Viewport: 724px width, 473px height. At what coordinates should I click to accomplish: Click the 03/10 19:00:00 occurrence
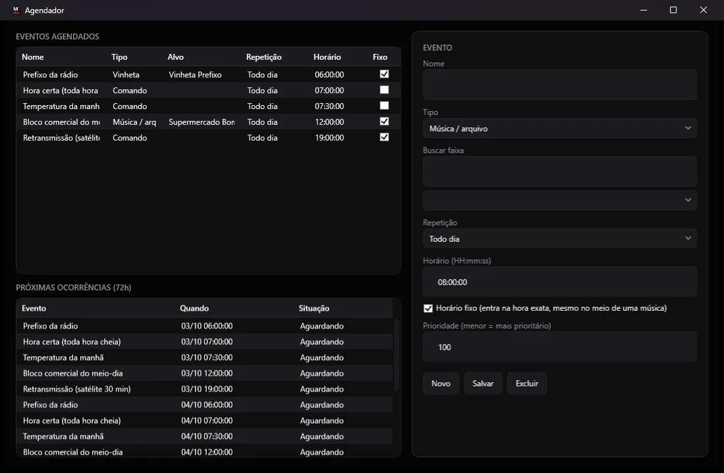pos(207,389)
